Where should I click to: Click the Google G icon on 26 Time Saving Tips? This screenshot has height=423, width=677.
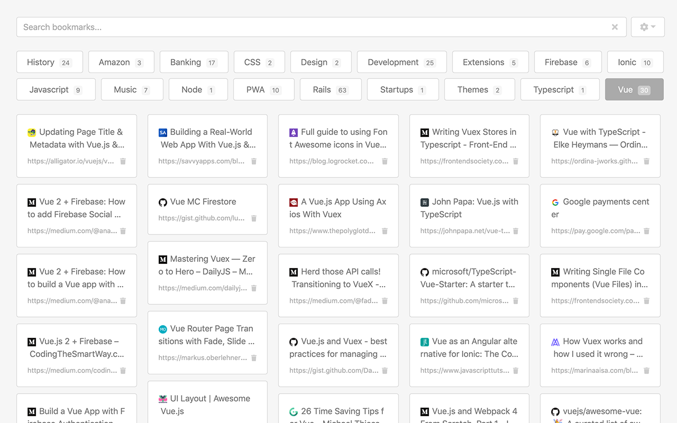[x=294, y=411]
